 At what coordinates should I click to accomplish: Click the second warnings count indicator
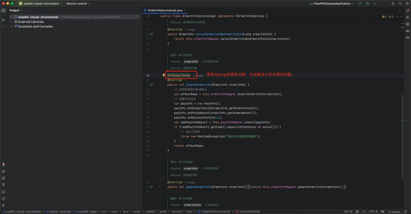coord(391,16)
